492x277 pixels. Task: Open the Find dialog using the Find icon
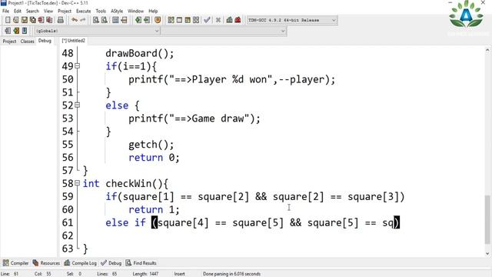[96, 20]
